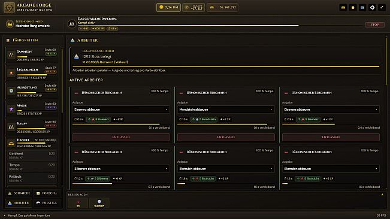Select the Goldwert mastery upgrade row
This screenshot has width=390, height=219.
click(32, 155)
